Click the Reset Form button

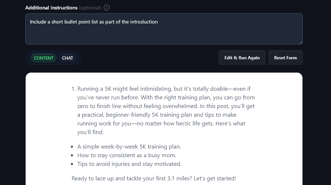point(285,58)
